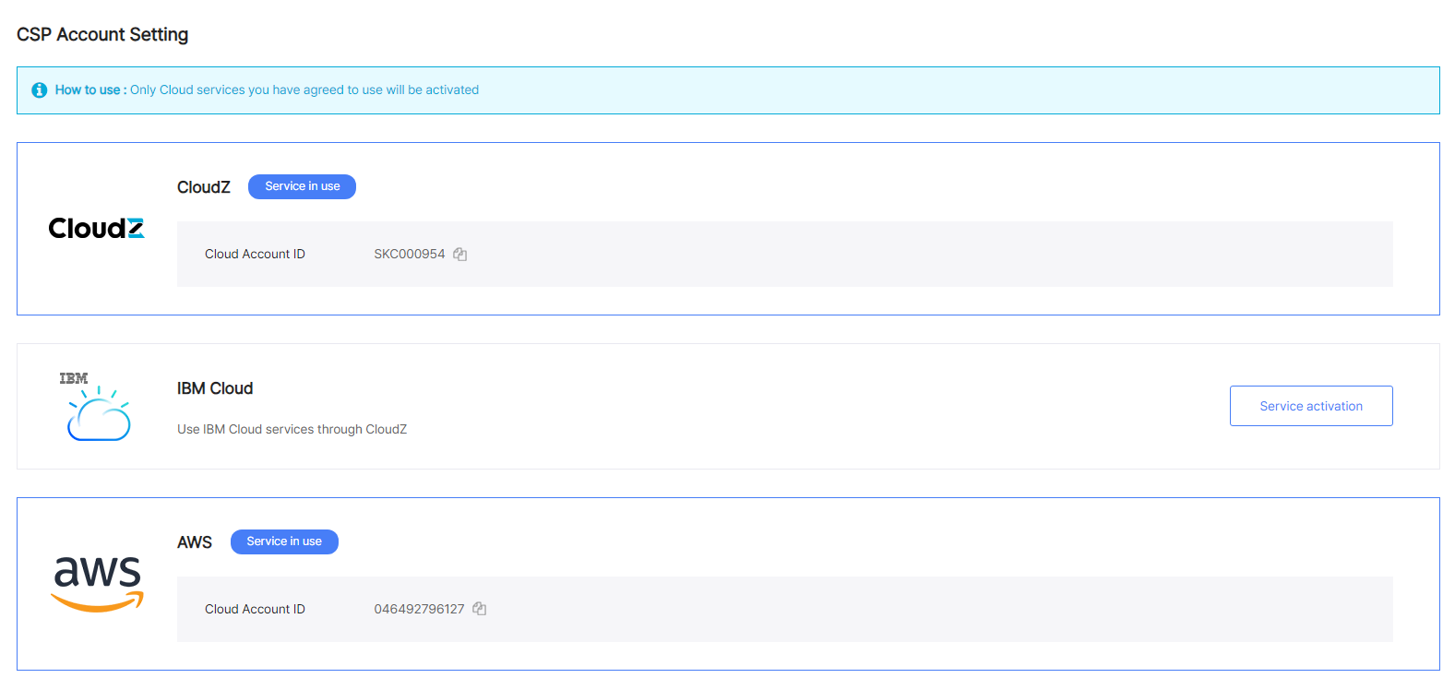Select the CloudZ card title

coord(204,187)
